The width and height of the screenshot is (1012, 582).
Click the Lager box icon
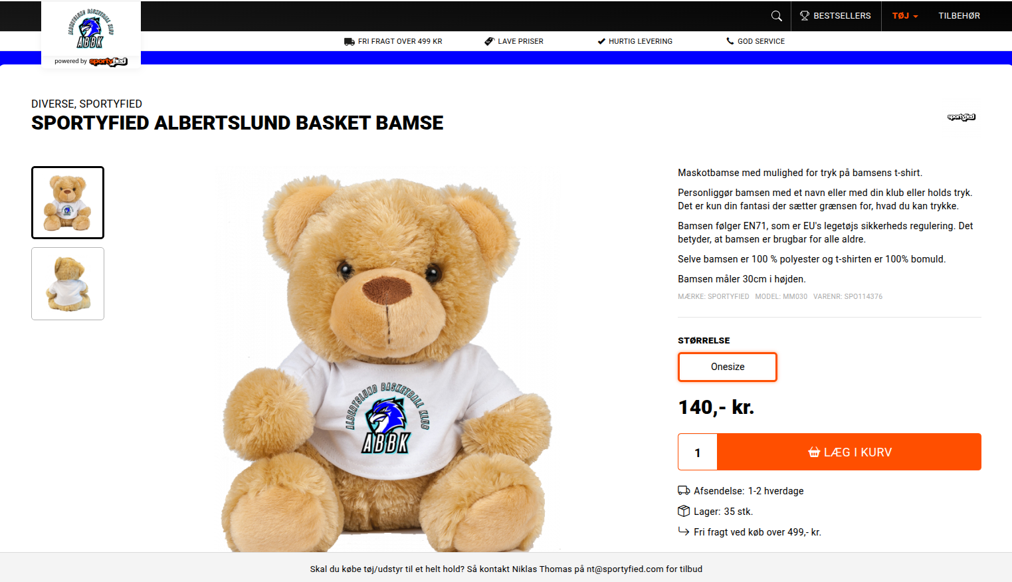[684, 511]
